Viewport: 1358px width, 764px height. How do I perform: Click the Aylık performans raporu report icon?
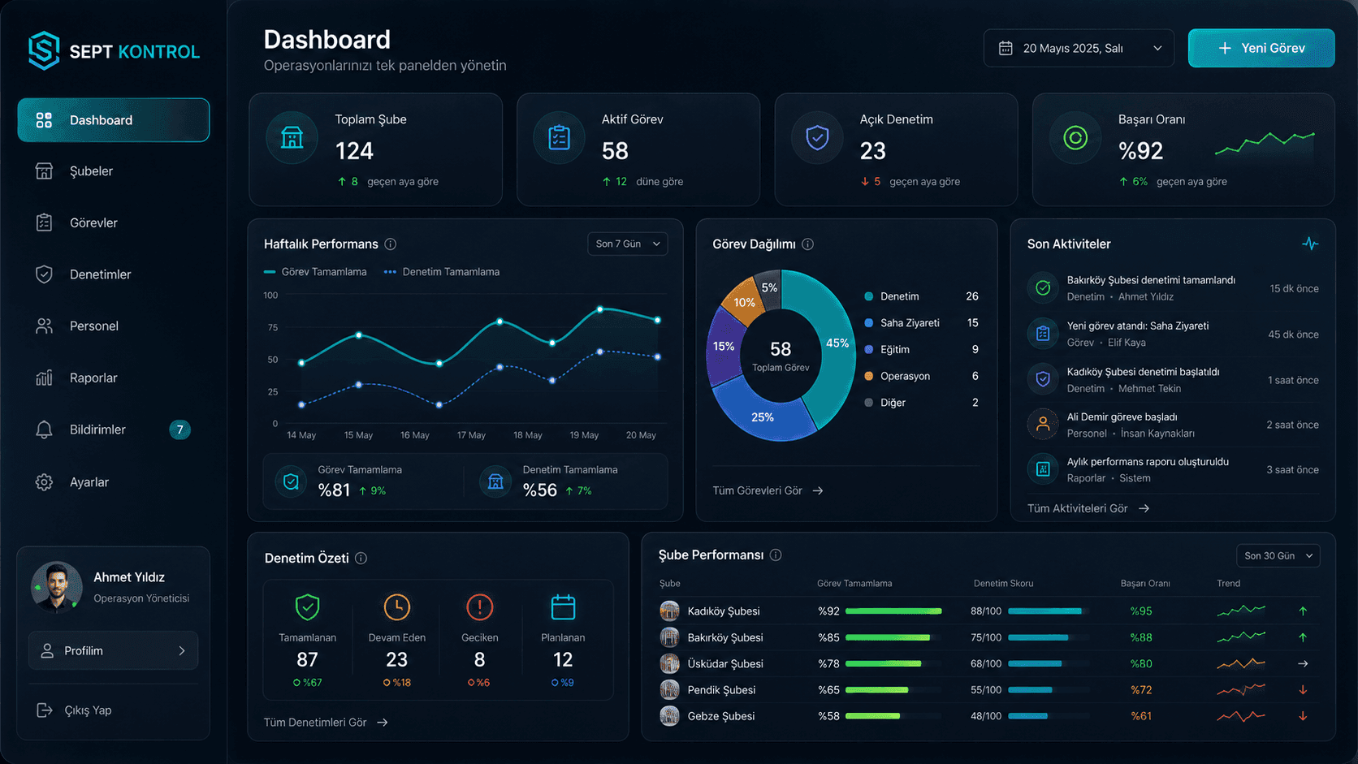[1043, 468]
